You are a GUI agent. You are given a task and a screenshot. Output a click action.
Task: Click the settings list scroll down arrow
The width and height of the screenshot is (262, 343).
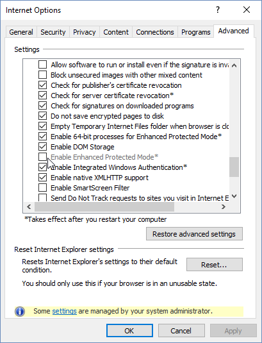point(234,196)
